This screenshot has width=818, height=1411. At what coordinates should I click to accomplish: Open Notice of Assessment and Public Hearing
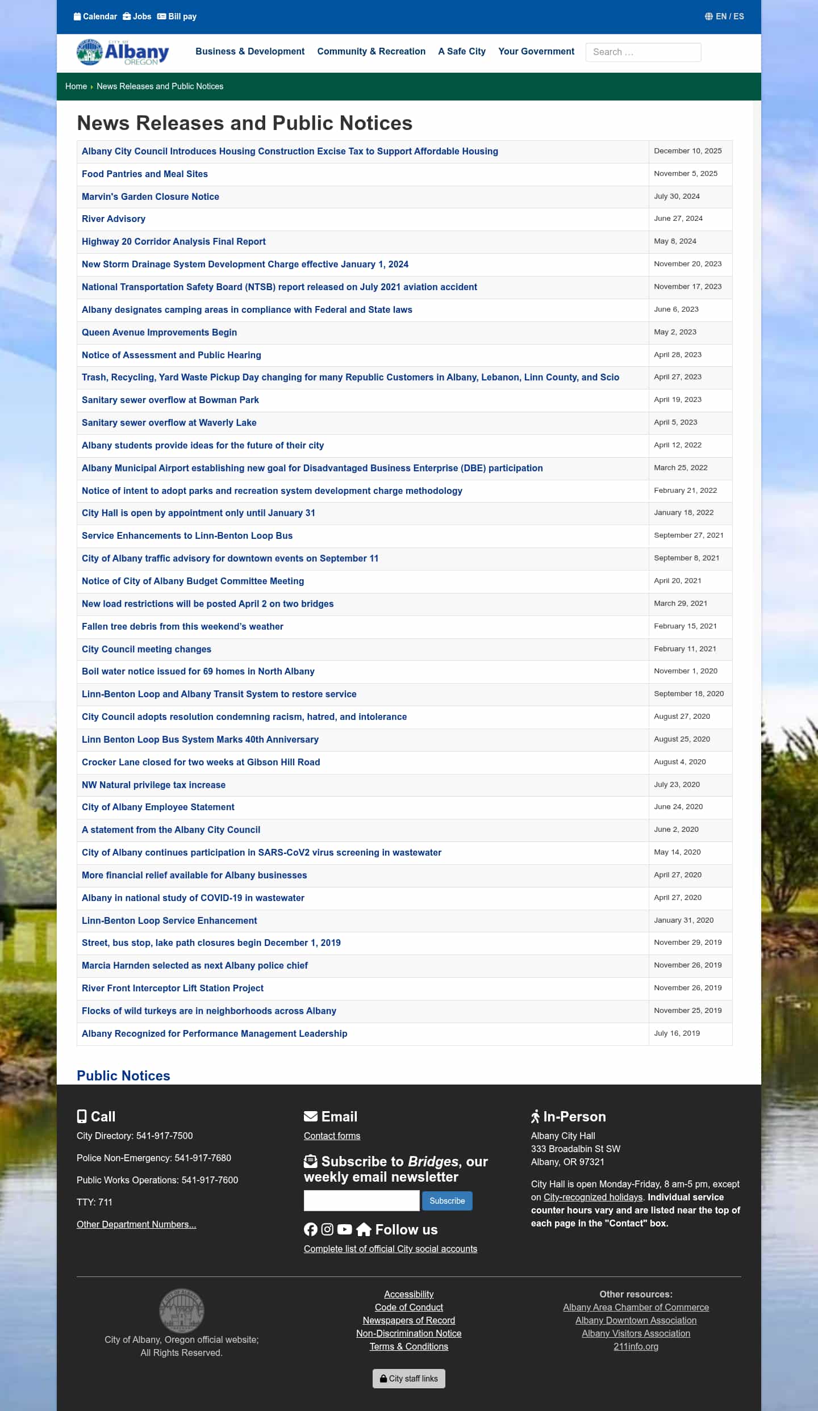[172, 355]
